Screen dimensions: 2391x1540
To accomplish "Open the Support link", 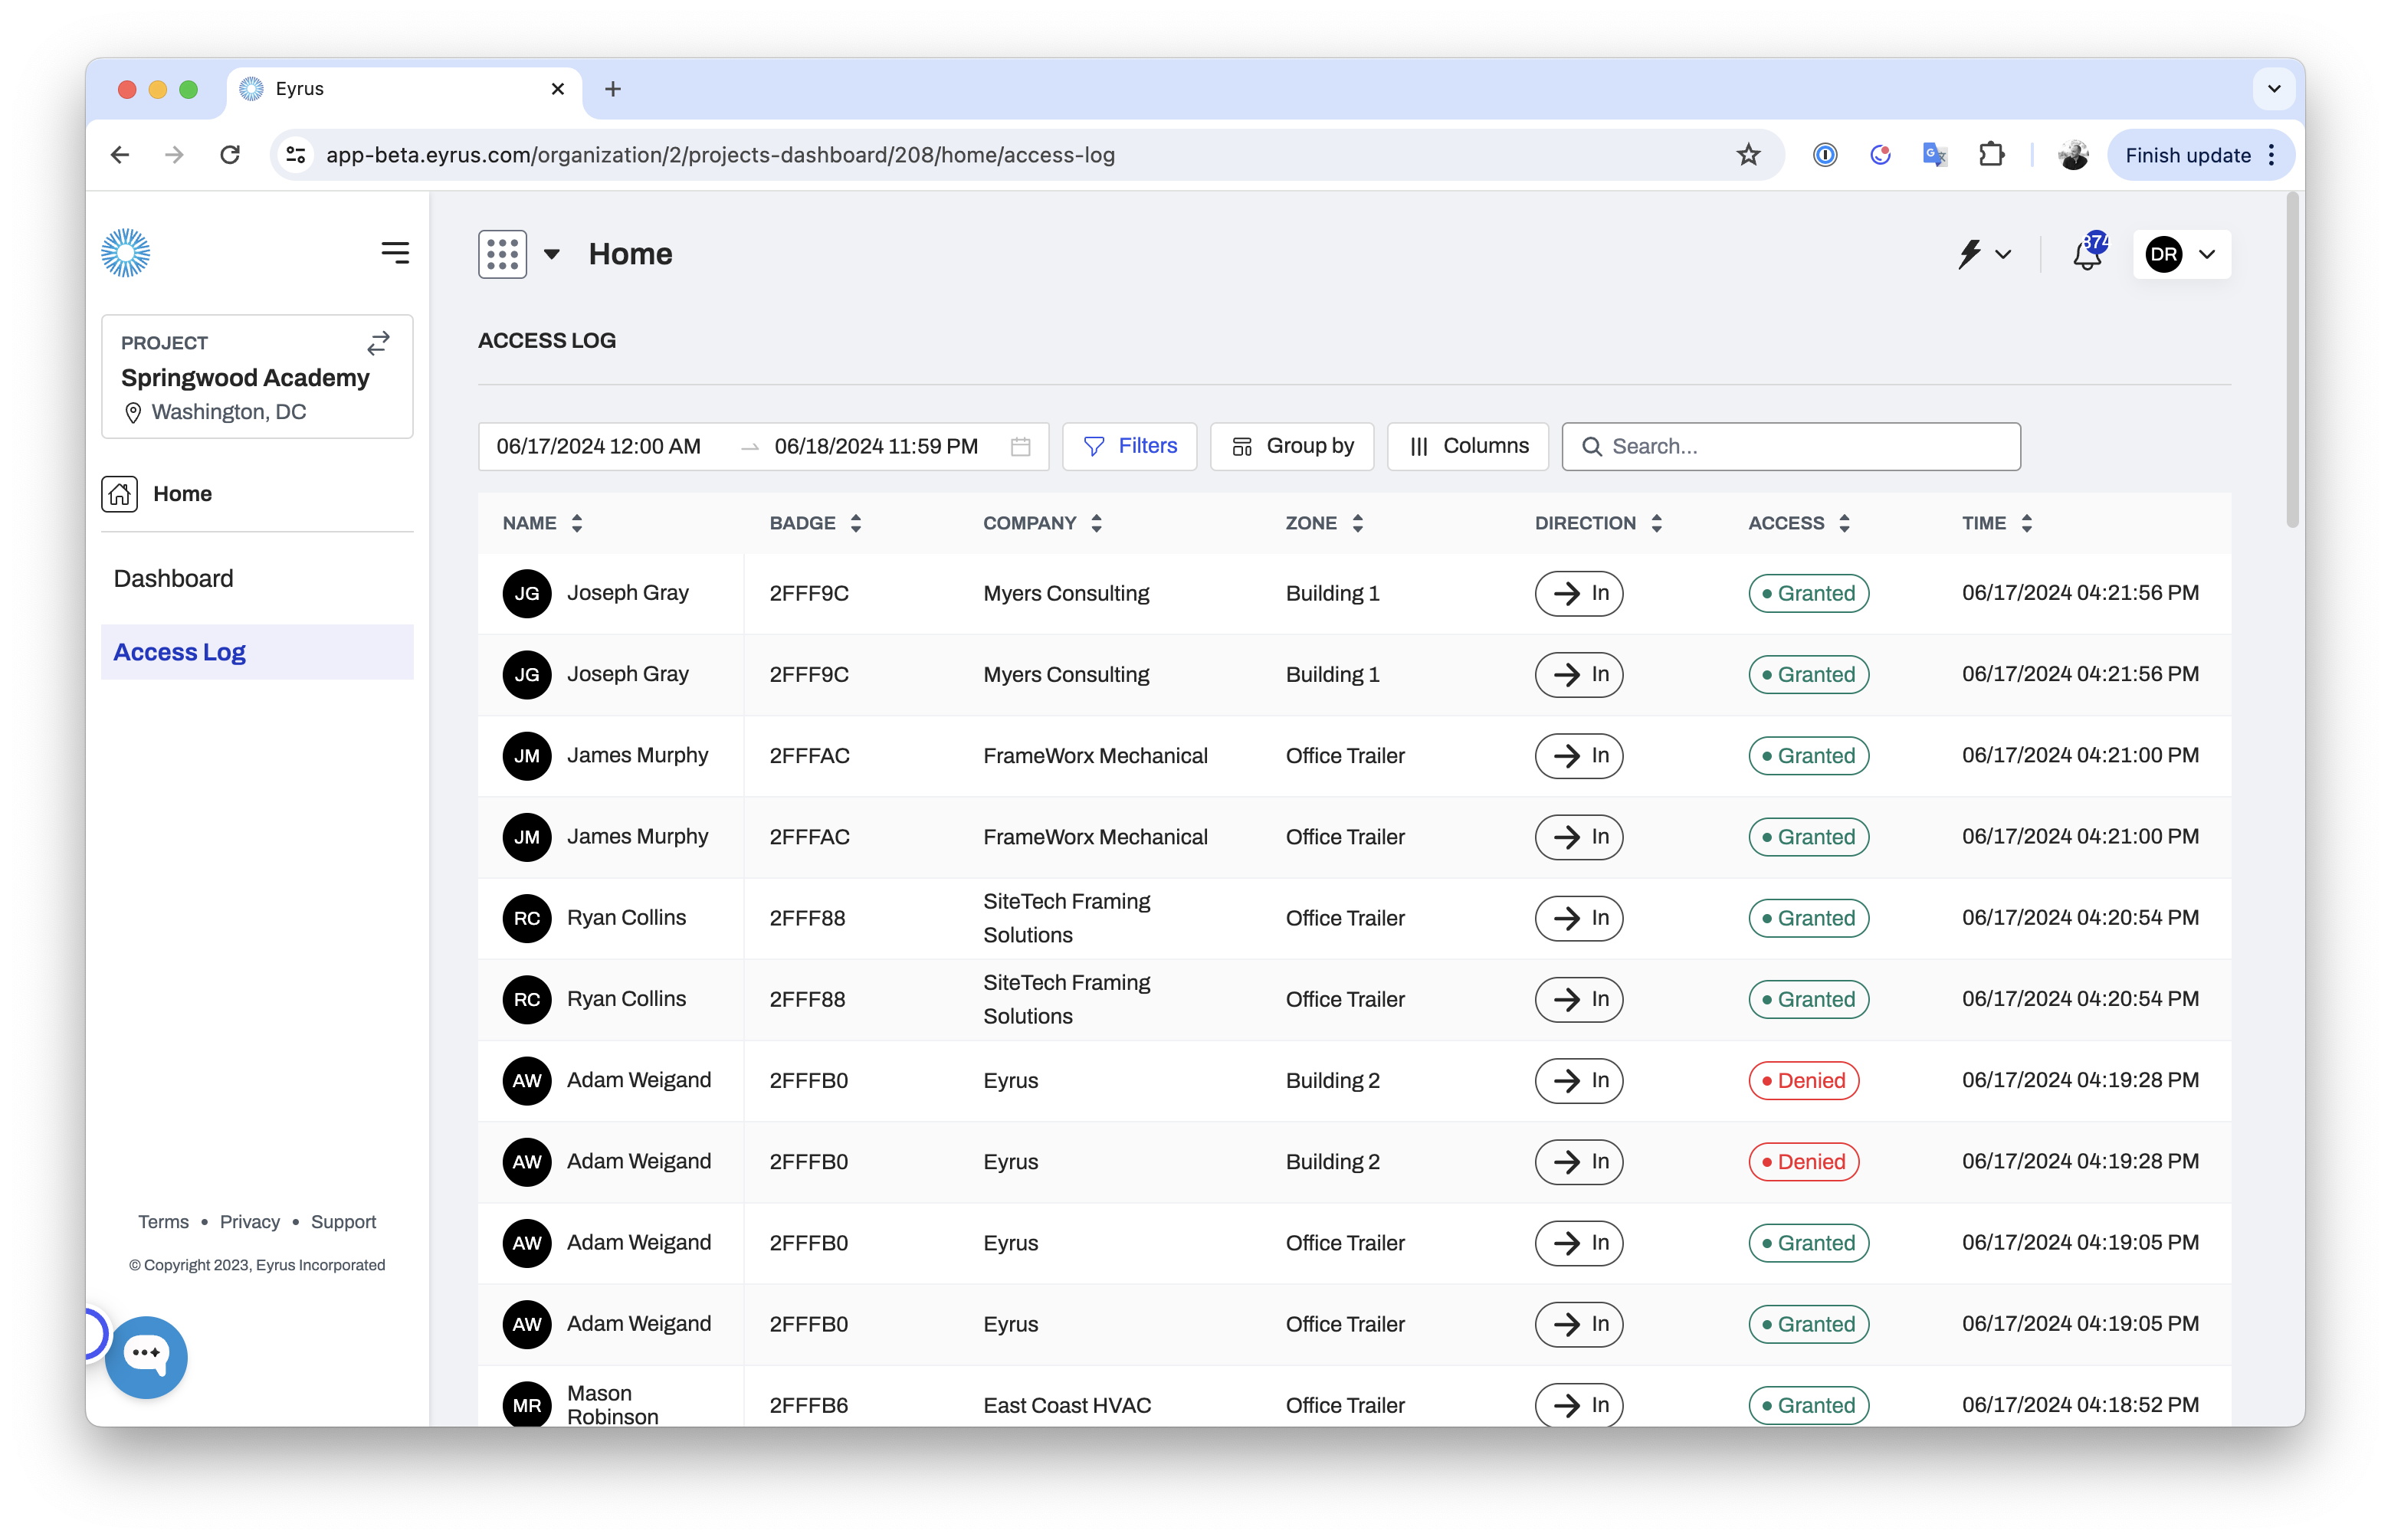I will [x=343, y=1222].
